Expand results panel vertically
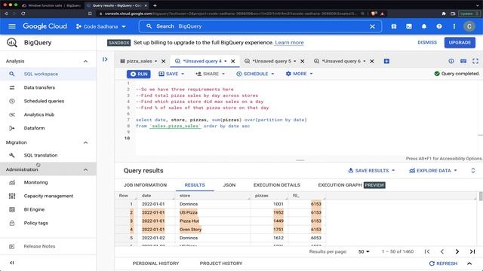 click(x=473, y=171)
